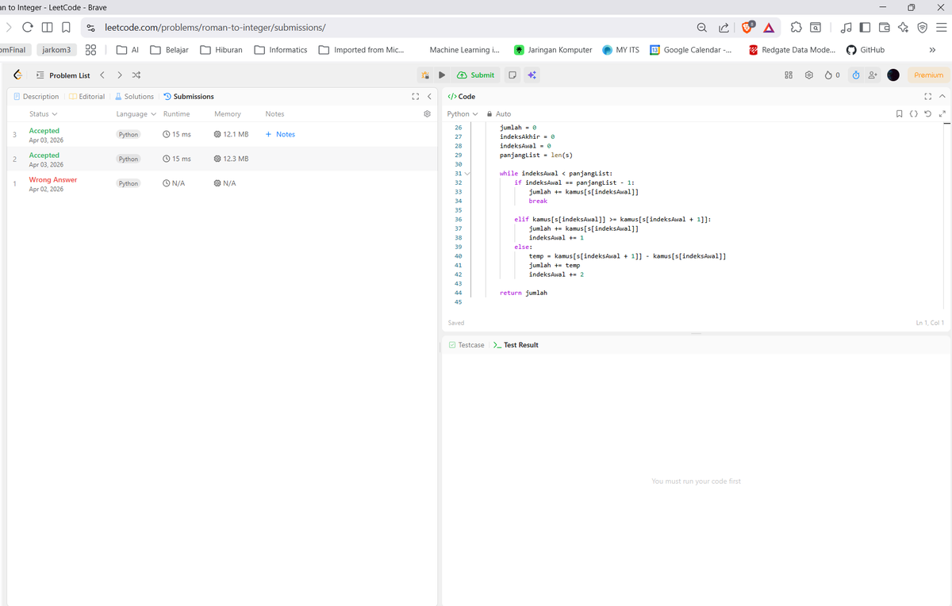This screenshot has height=606, width=952.
Task: Click the 12.1 MB memory value
Action: tap(232, 135)
